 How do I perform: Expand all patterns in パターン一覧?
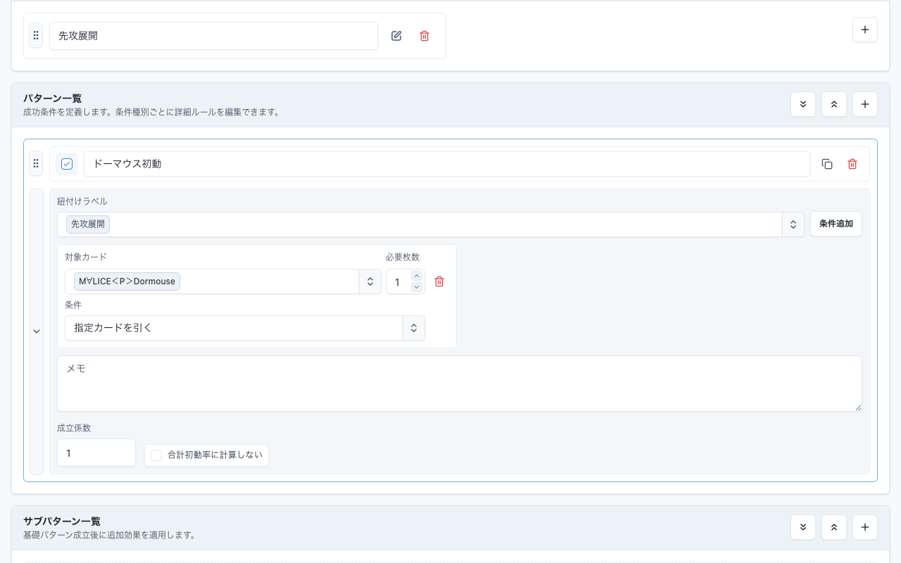pyautogui.click(x=803, y=104)
